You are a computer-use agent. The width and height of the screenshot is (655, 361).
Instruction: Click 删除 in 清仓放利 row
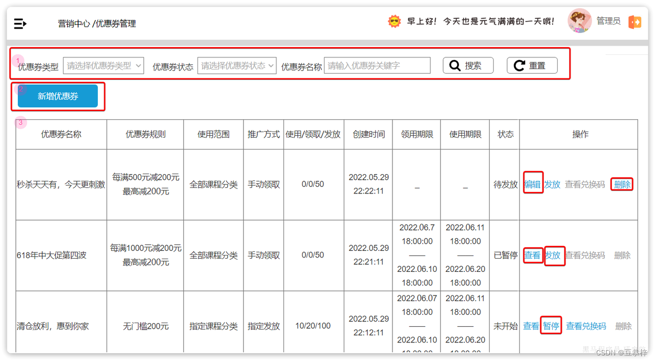click(623, 326)
